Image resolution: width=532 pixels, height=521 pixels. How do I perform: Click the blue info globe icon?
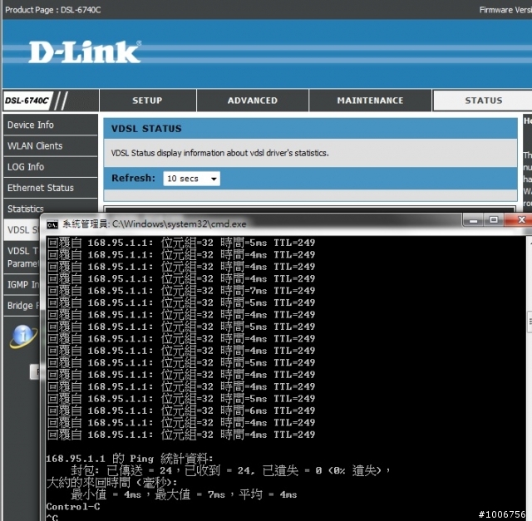pyautogui.click(x=23, y=337)
